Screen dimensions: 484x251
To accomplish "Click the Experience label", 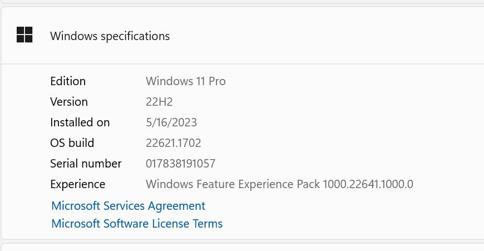I will tap(77, 184).
